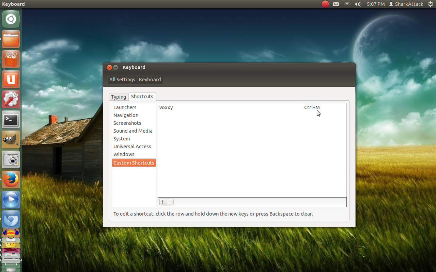Launch Chromium browser from the dock
The image size is (436, 272).
(11, 220)
